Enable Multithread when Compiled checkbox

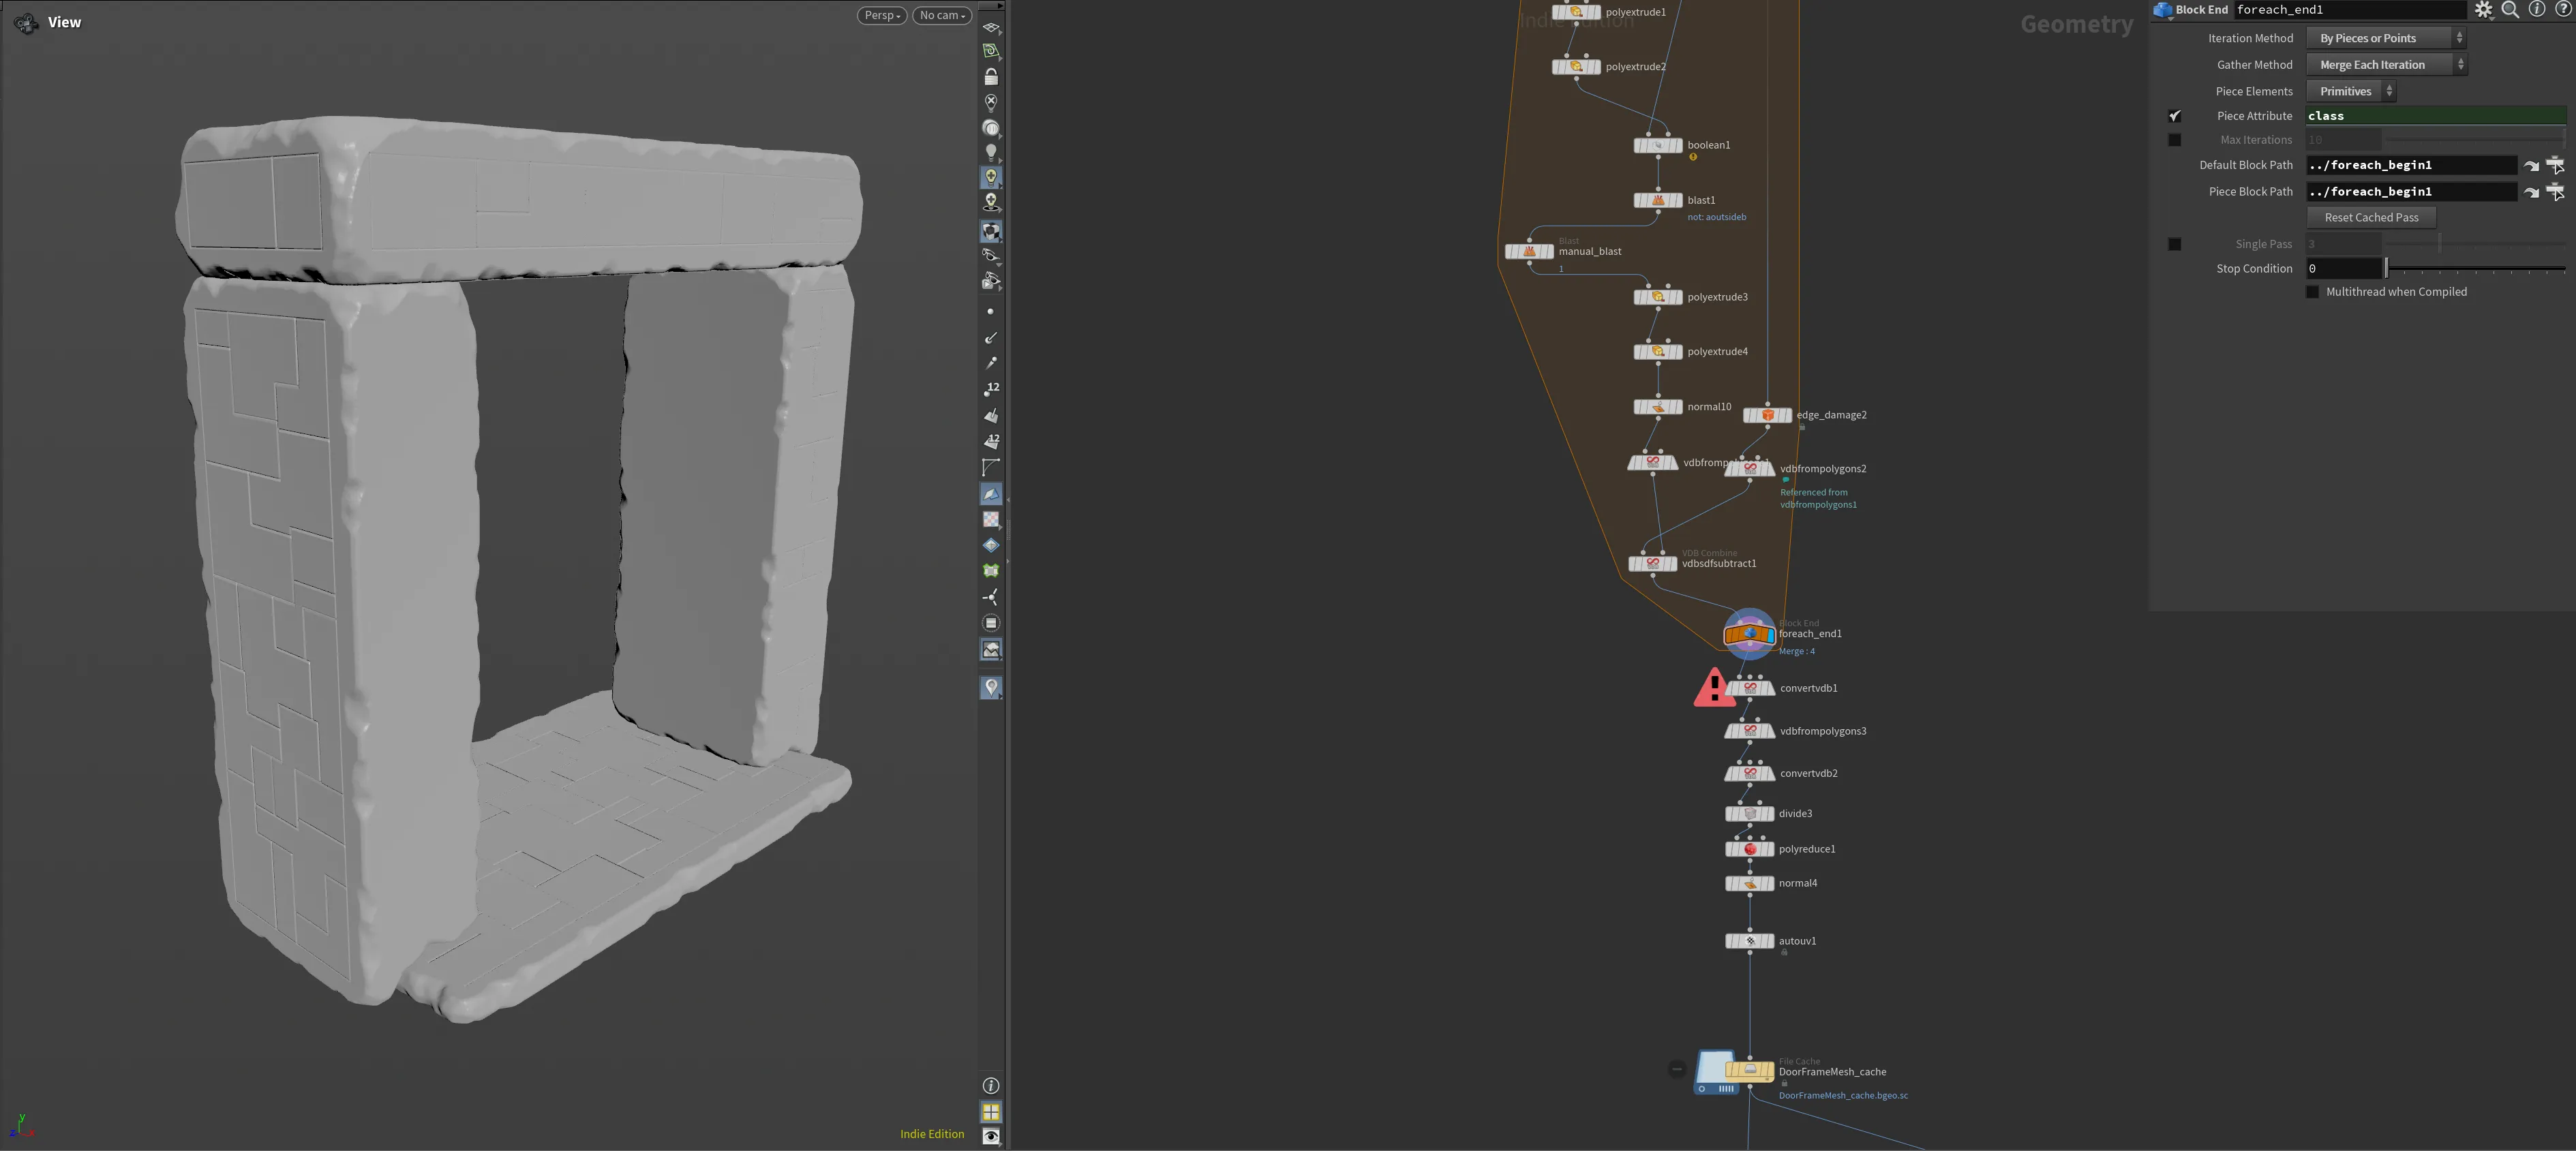coord(2312,292)
